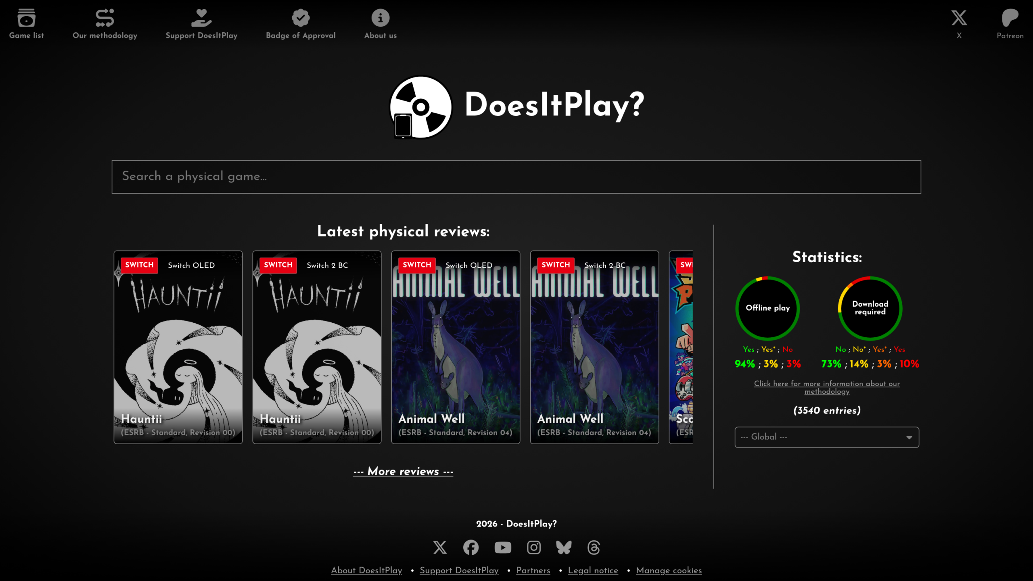Click SWITCH badge on Animal Well OLED card
This screenshot has height=581, width=1033.
coord(417,265)
